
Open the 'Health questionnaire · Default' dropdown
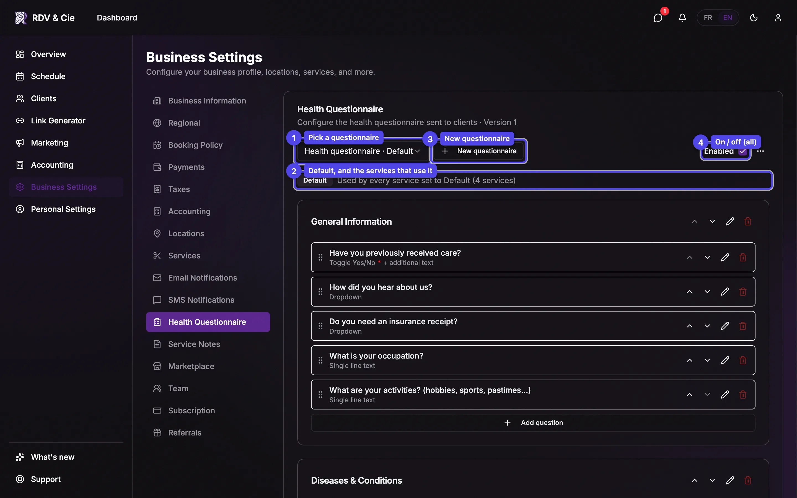[x=362, y=151]
